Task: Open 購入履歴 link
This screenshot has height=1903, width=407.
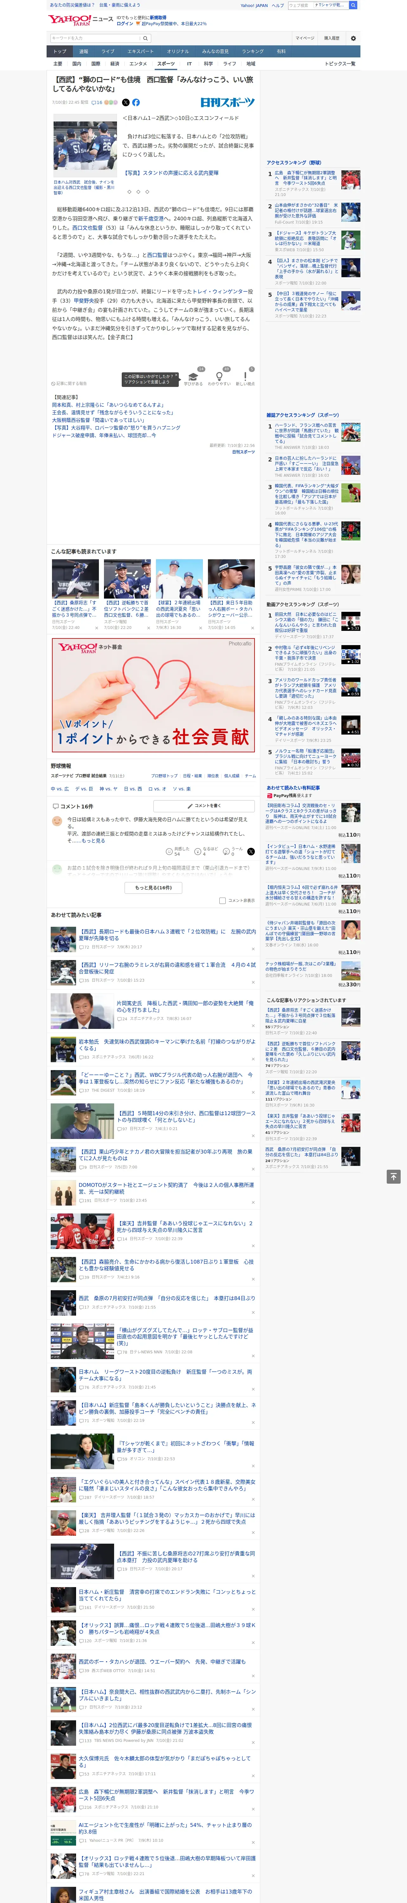Action: 332,38
